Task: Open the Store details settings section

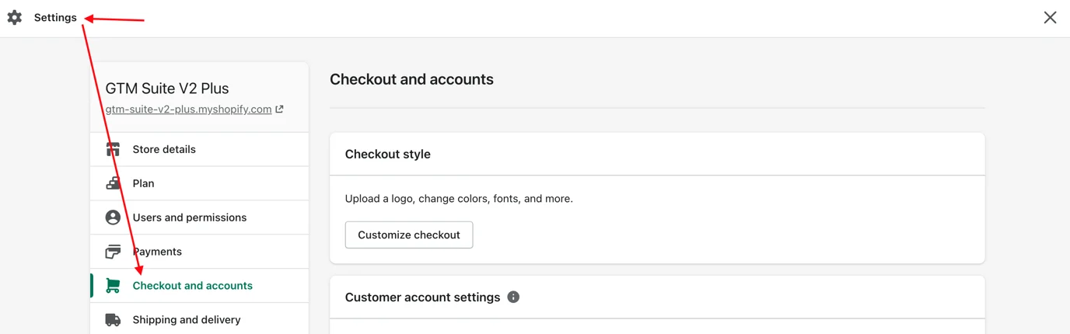Action: (x=164, y=149)
